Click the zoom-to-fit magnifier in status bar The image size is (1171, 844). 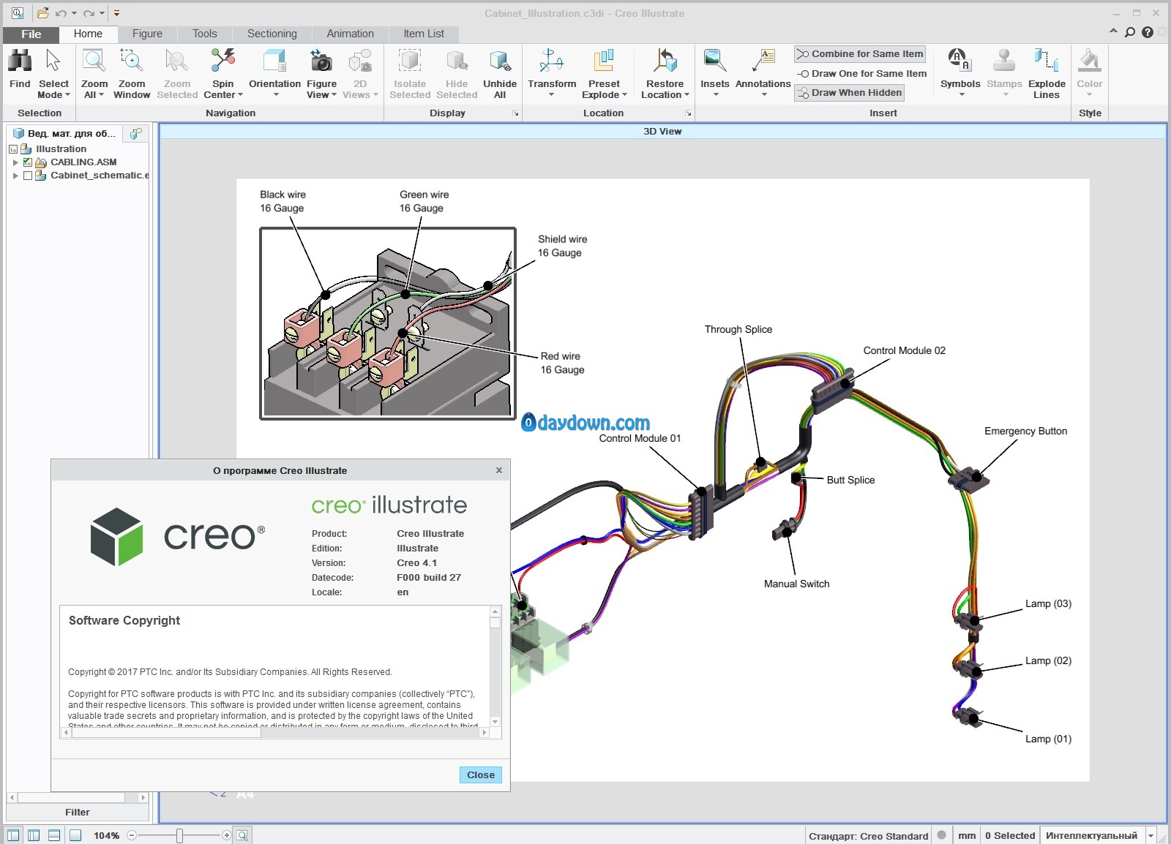(242, 835)
